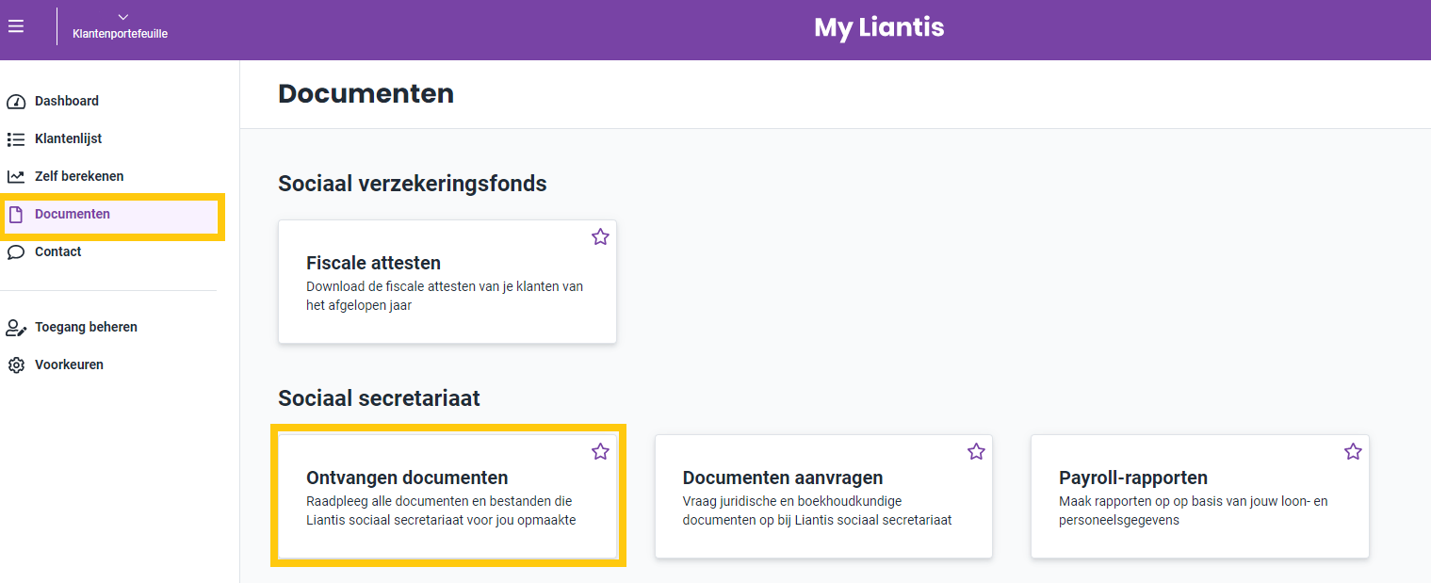1431x583 pixels.
Task: Star the Payroll-rapporten card
Action: (1353, 452)
